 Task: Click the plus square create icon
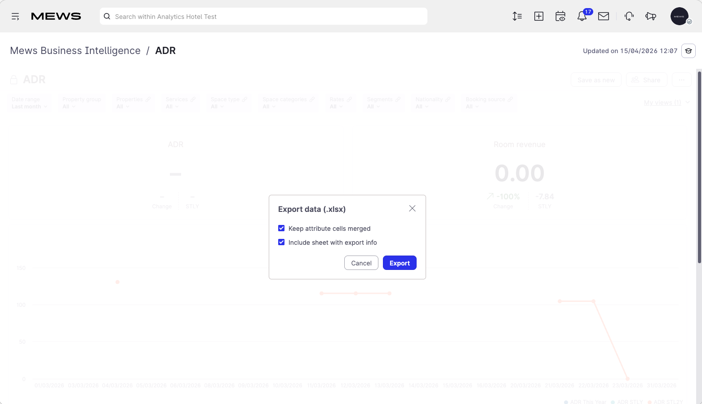click(539, 16)
